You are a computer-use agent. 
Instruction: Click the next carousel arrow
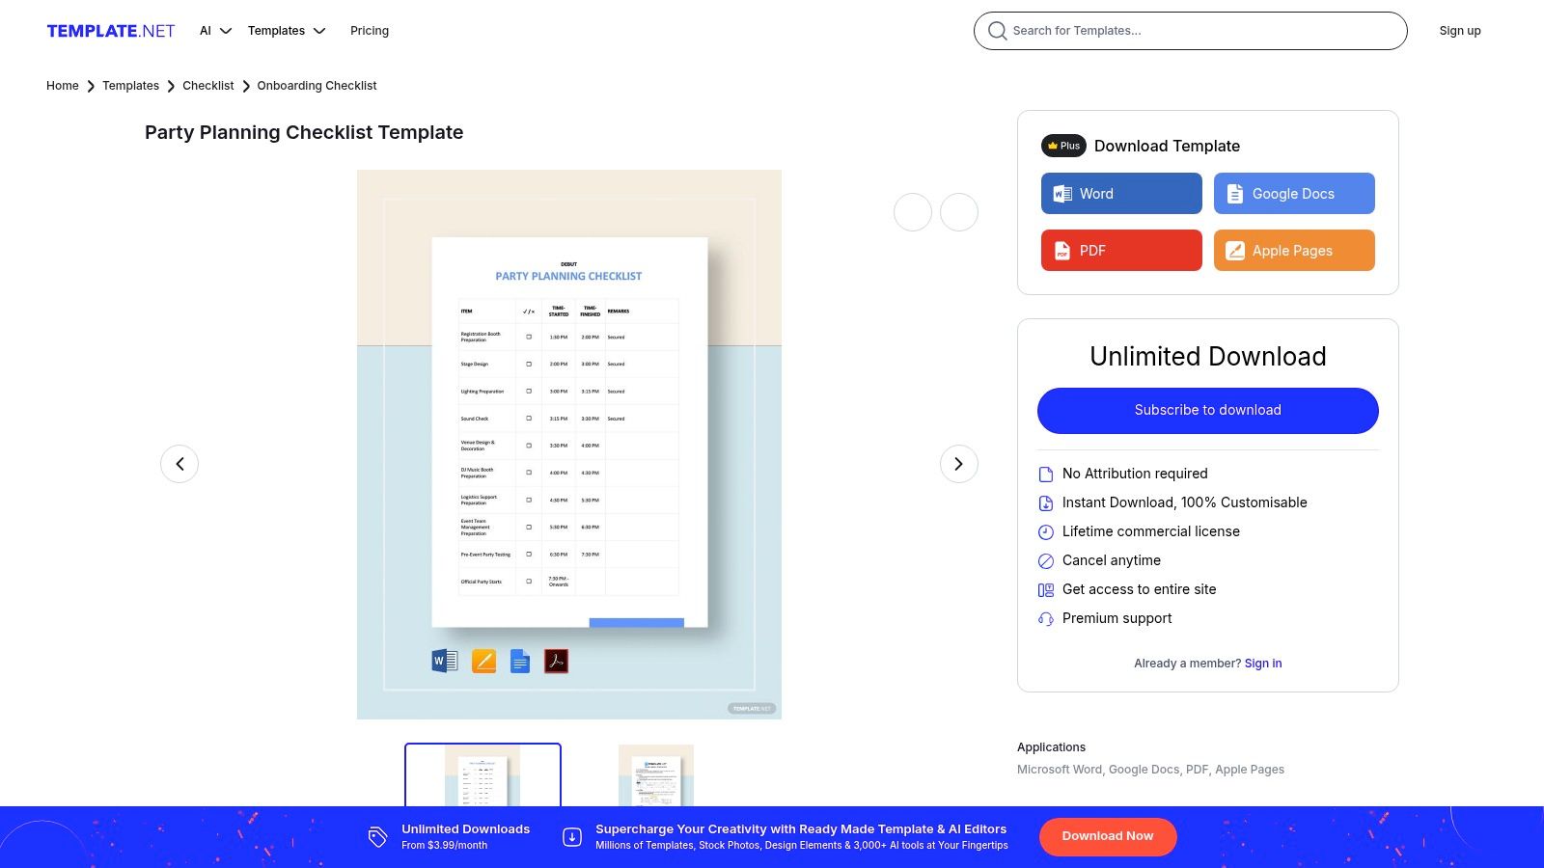click(958, 464)
